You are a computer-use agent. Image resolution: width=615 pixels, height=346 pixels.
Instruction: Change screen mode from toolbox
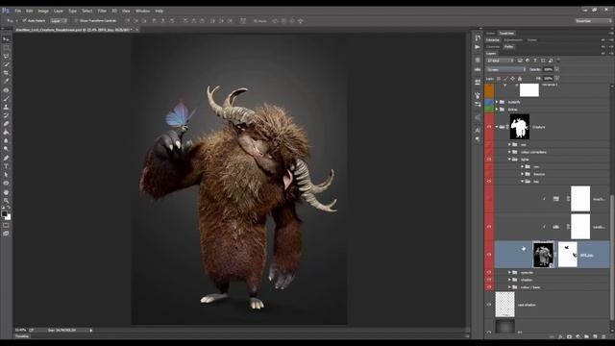pyautogui.click(x=6, y=234)
